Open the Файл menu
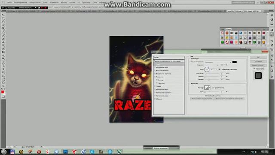 point(9,3)
